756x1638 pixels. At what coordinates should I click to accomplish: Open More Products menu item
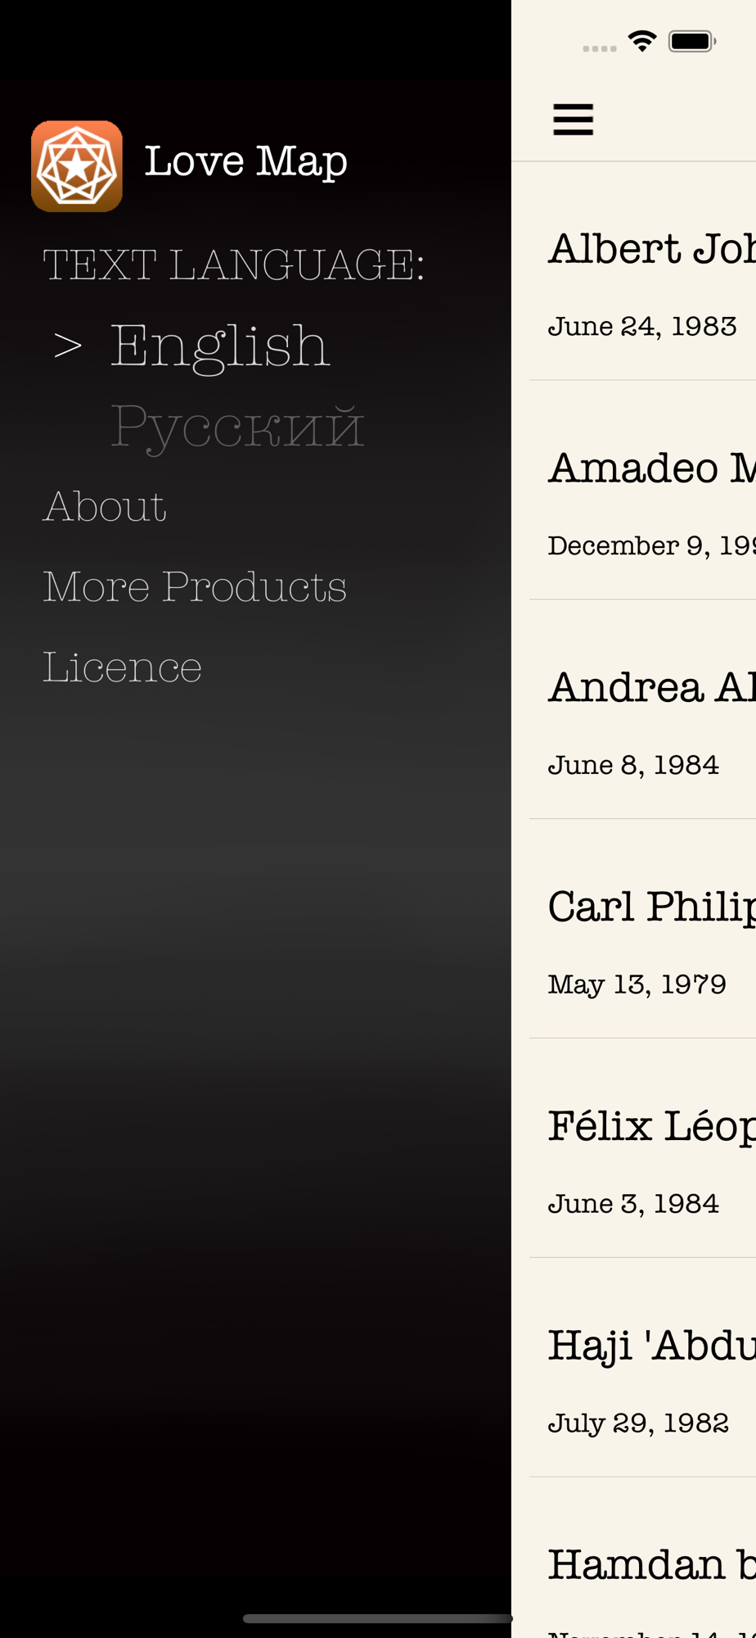click(x=195, y=586)
